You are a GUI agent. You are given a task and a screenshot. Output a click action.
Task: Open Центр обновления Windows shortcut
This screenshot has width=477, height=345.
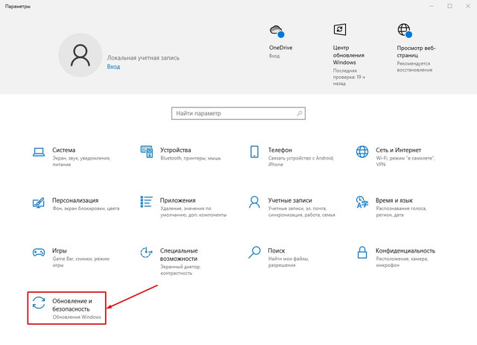341,31
